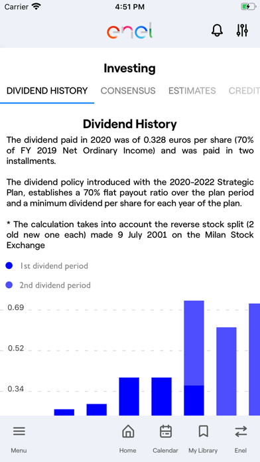The height and width of the screenshot is (462, 260).
Task: Select the DIVIDEND HISTORY tab
Action: pyautogui.click(x=47, y=91)
